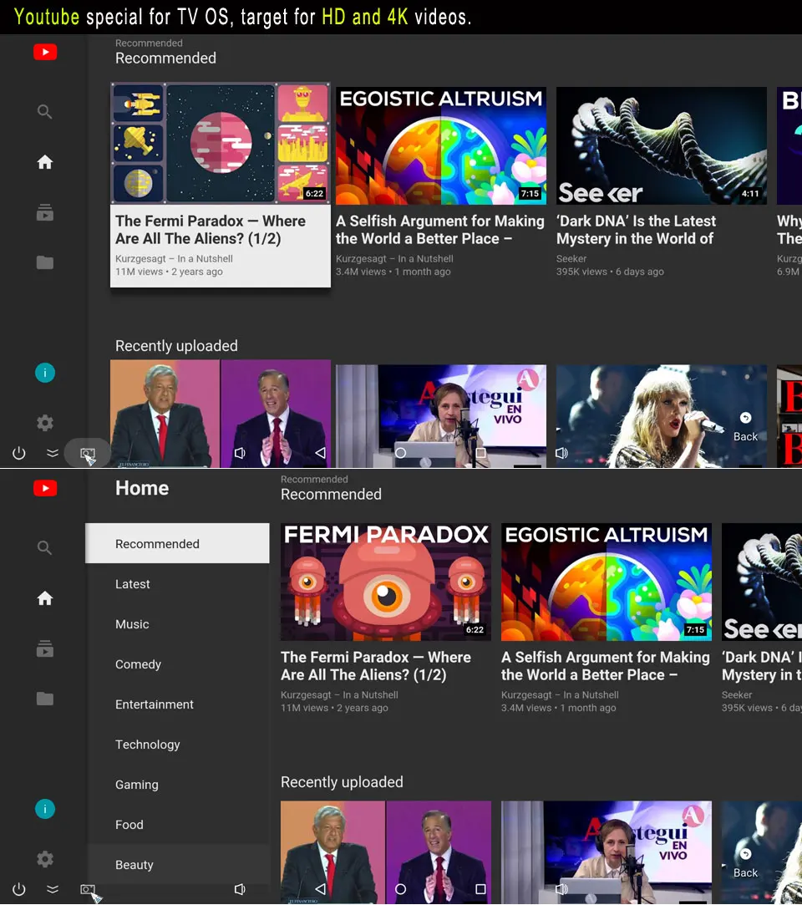Viewport: 802px width, 905px height.
Task: Open search icon in screen without Home menu
Action: [44, 111]
